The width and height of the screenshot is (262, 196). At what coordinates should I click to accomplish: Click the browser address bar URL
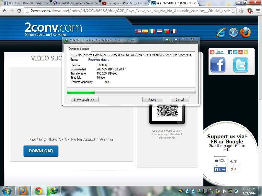pyautogui.click(x=130, y=11)
